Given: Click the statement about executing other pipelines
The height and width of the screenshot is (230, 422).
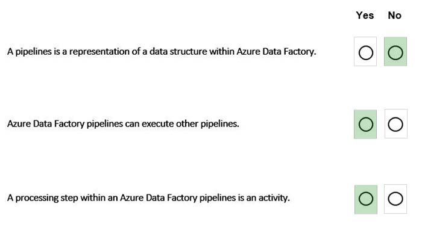Looking at the screenshot, I should click(x=123, y=124).
